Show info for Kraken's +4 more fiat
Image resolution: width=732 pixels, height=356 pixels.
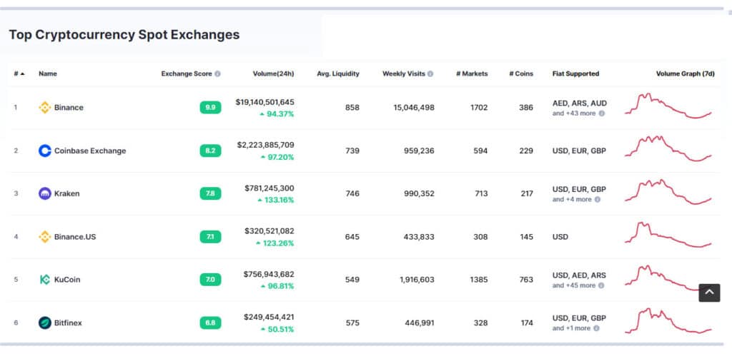(598, 200)
